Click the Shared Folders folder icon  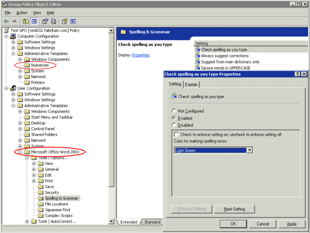coord(27,135)
